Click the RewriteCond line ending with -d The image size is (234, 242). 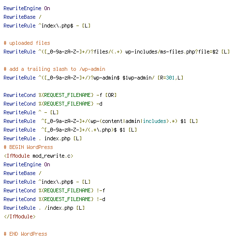[53, 104]
